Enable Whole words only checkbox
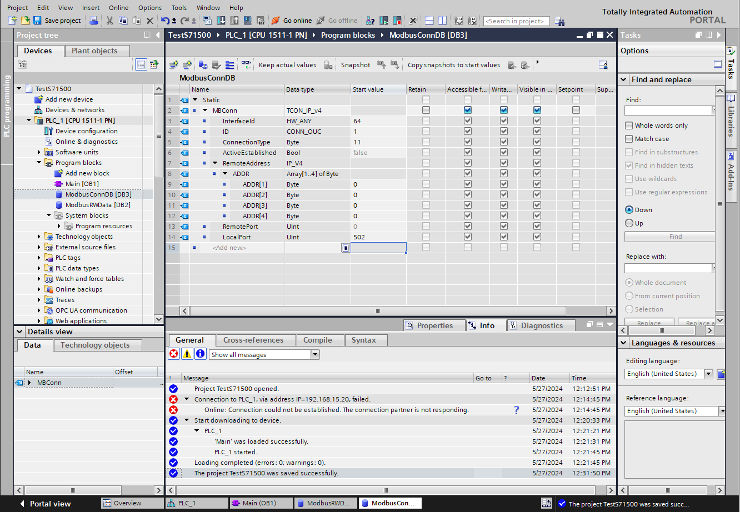Viewport: 740px width, 512px height. (629, 126)
